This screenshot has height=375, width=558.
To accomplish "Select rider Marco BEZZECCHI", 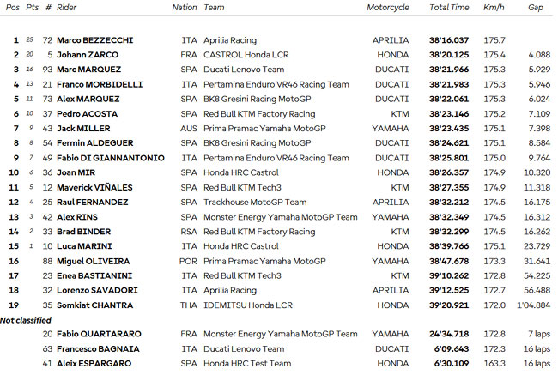I will point(95,40).
